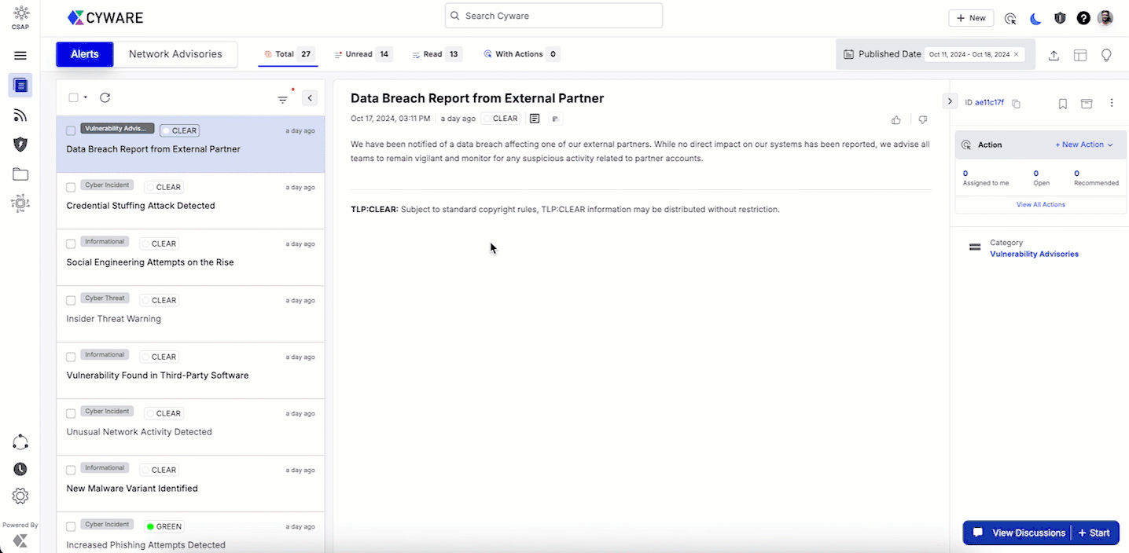Open the alert filter icon

(282, 99)
